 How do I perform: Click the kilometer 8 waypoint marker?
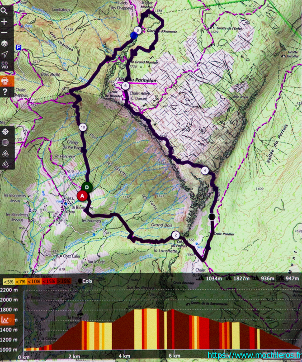[138, 30]
